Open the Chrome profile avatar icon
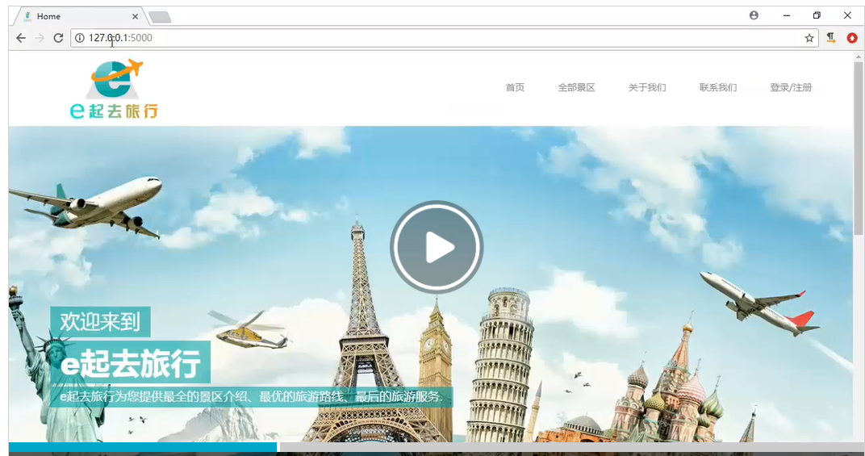 [x=754, y=15]
